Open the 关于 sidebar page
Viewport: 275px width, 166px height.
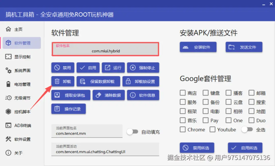tap(22, 153)
